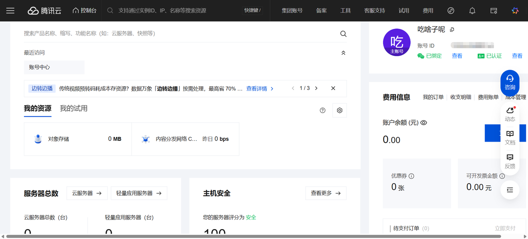This screenshot has height=239, width=528.
Task: Open the 内容分发网络 CDN resource card
Action: click(x=185, y=139)
